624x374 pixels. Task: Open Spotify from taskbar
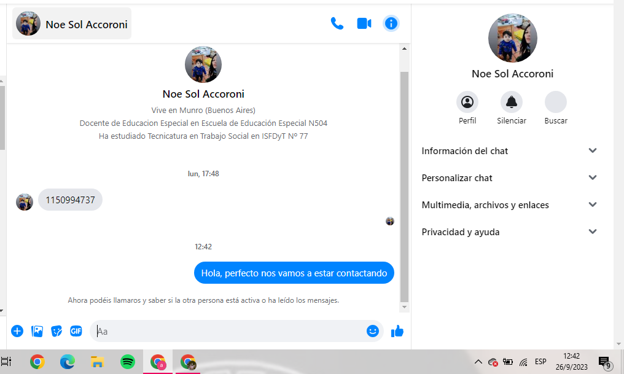[128, 362]
